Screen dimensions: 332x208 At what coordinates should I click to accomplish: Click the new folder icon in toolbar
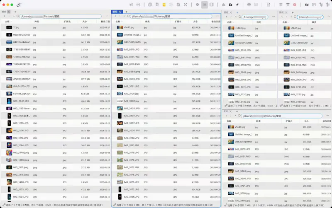coord(230,5)
